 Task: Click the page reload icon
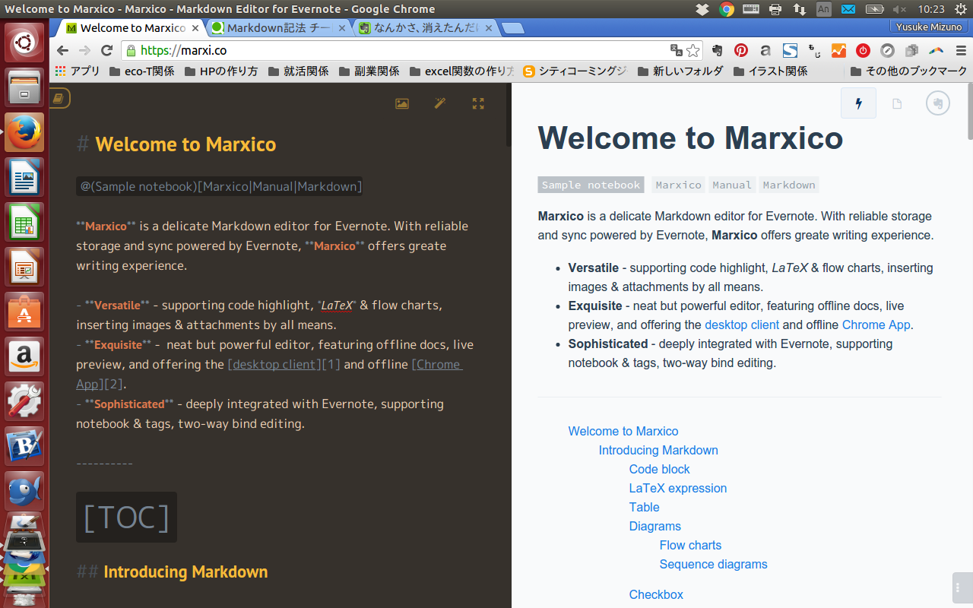pos(106,50)
